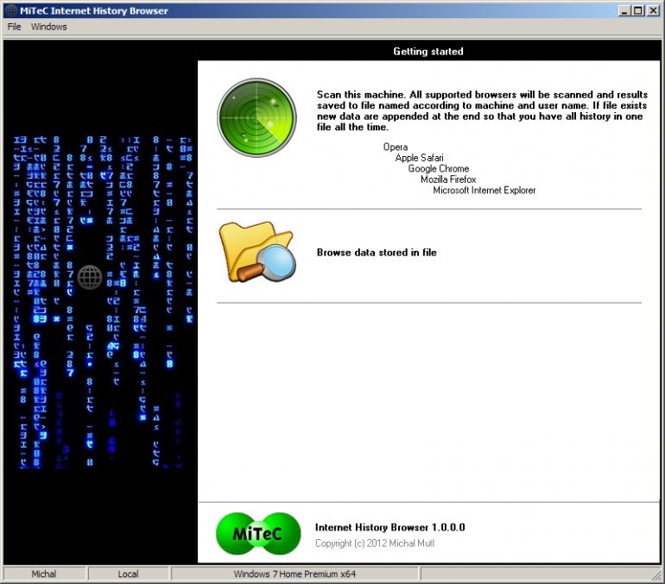Viewport: 665px width, 584px height.
Task: Click the window resize grip in status bar
Action: point(656,576)
